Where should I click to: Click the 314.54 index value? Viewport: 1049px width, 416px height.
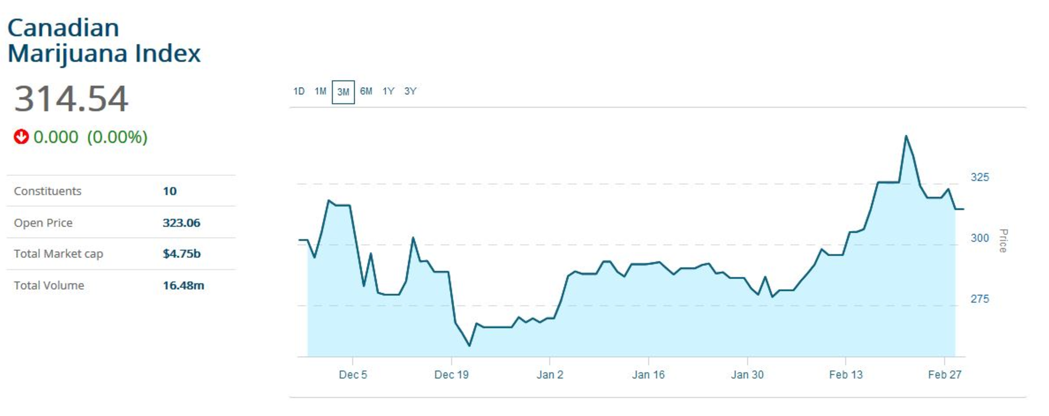(x=71, y=98)
